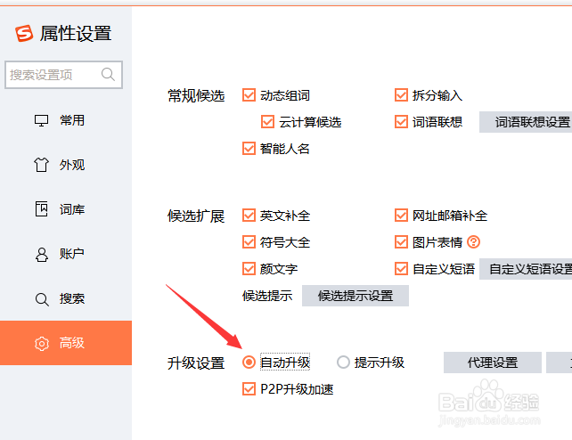Viewport: 572px width, 440px height.
Task: Switch to the 账户 tab label
Action: point(72,254)
